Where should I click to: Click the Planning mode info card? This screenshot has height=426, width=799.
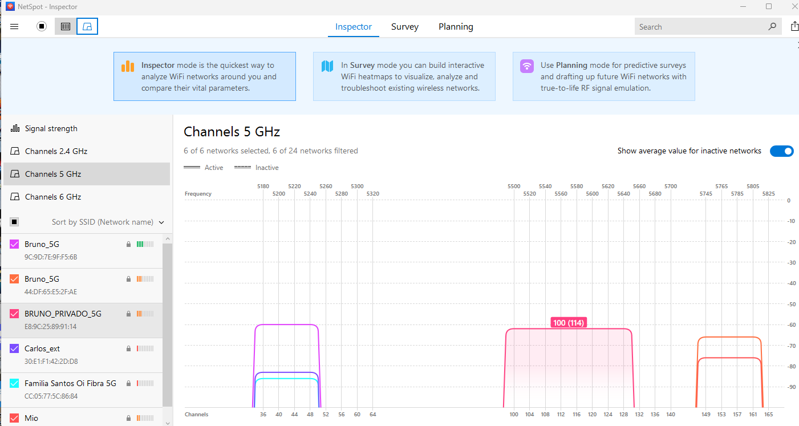pyautogui.click(x=604, y=76)
